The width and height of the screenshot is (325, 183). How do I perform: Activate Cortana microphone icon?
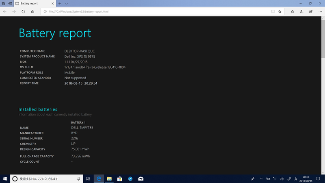(x=78, y=179)
